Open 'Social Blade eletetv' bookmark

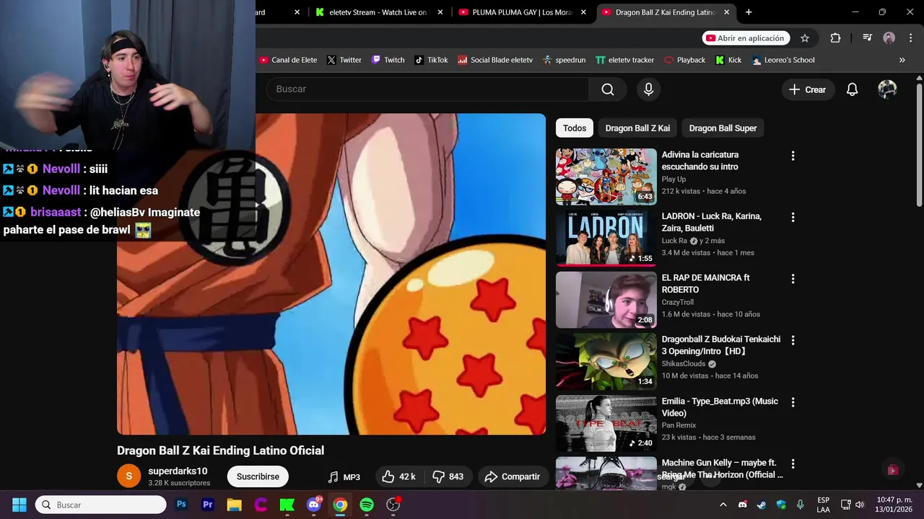click(x=495, y=60)
